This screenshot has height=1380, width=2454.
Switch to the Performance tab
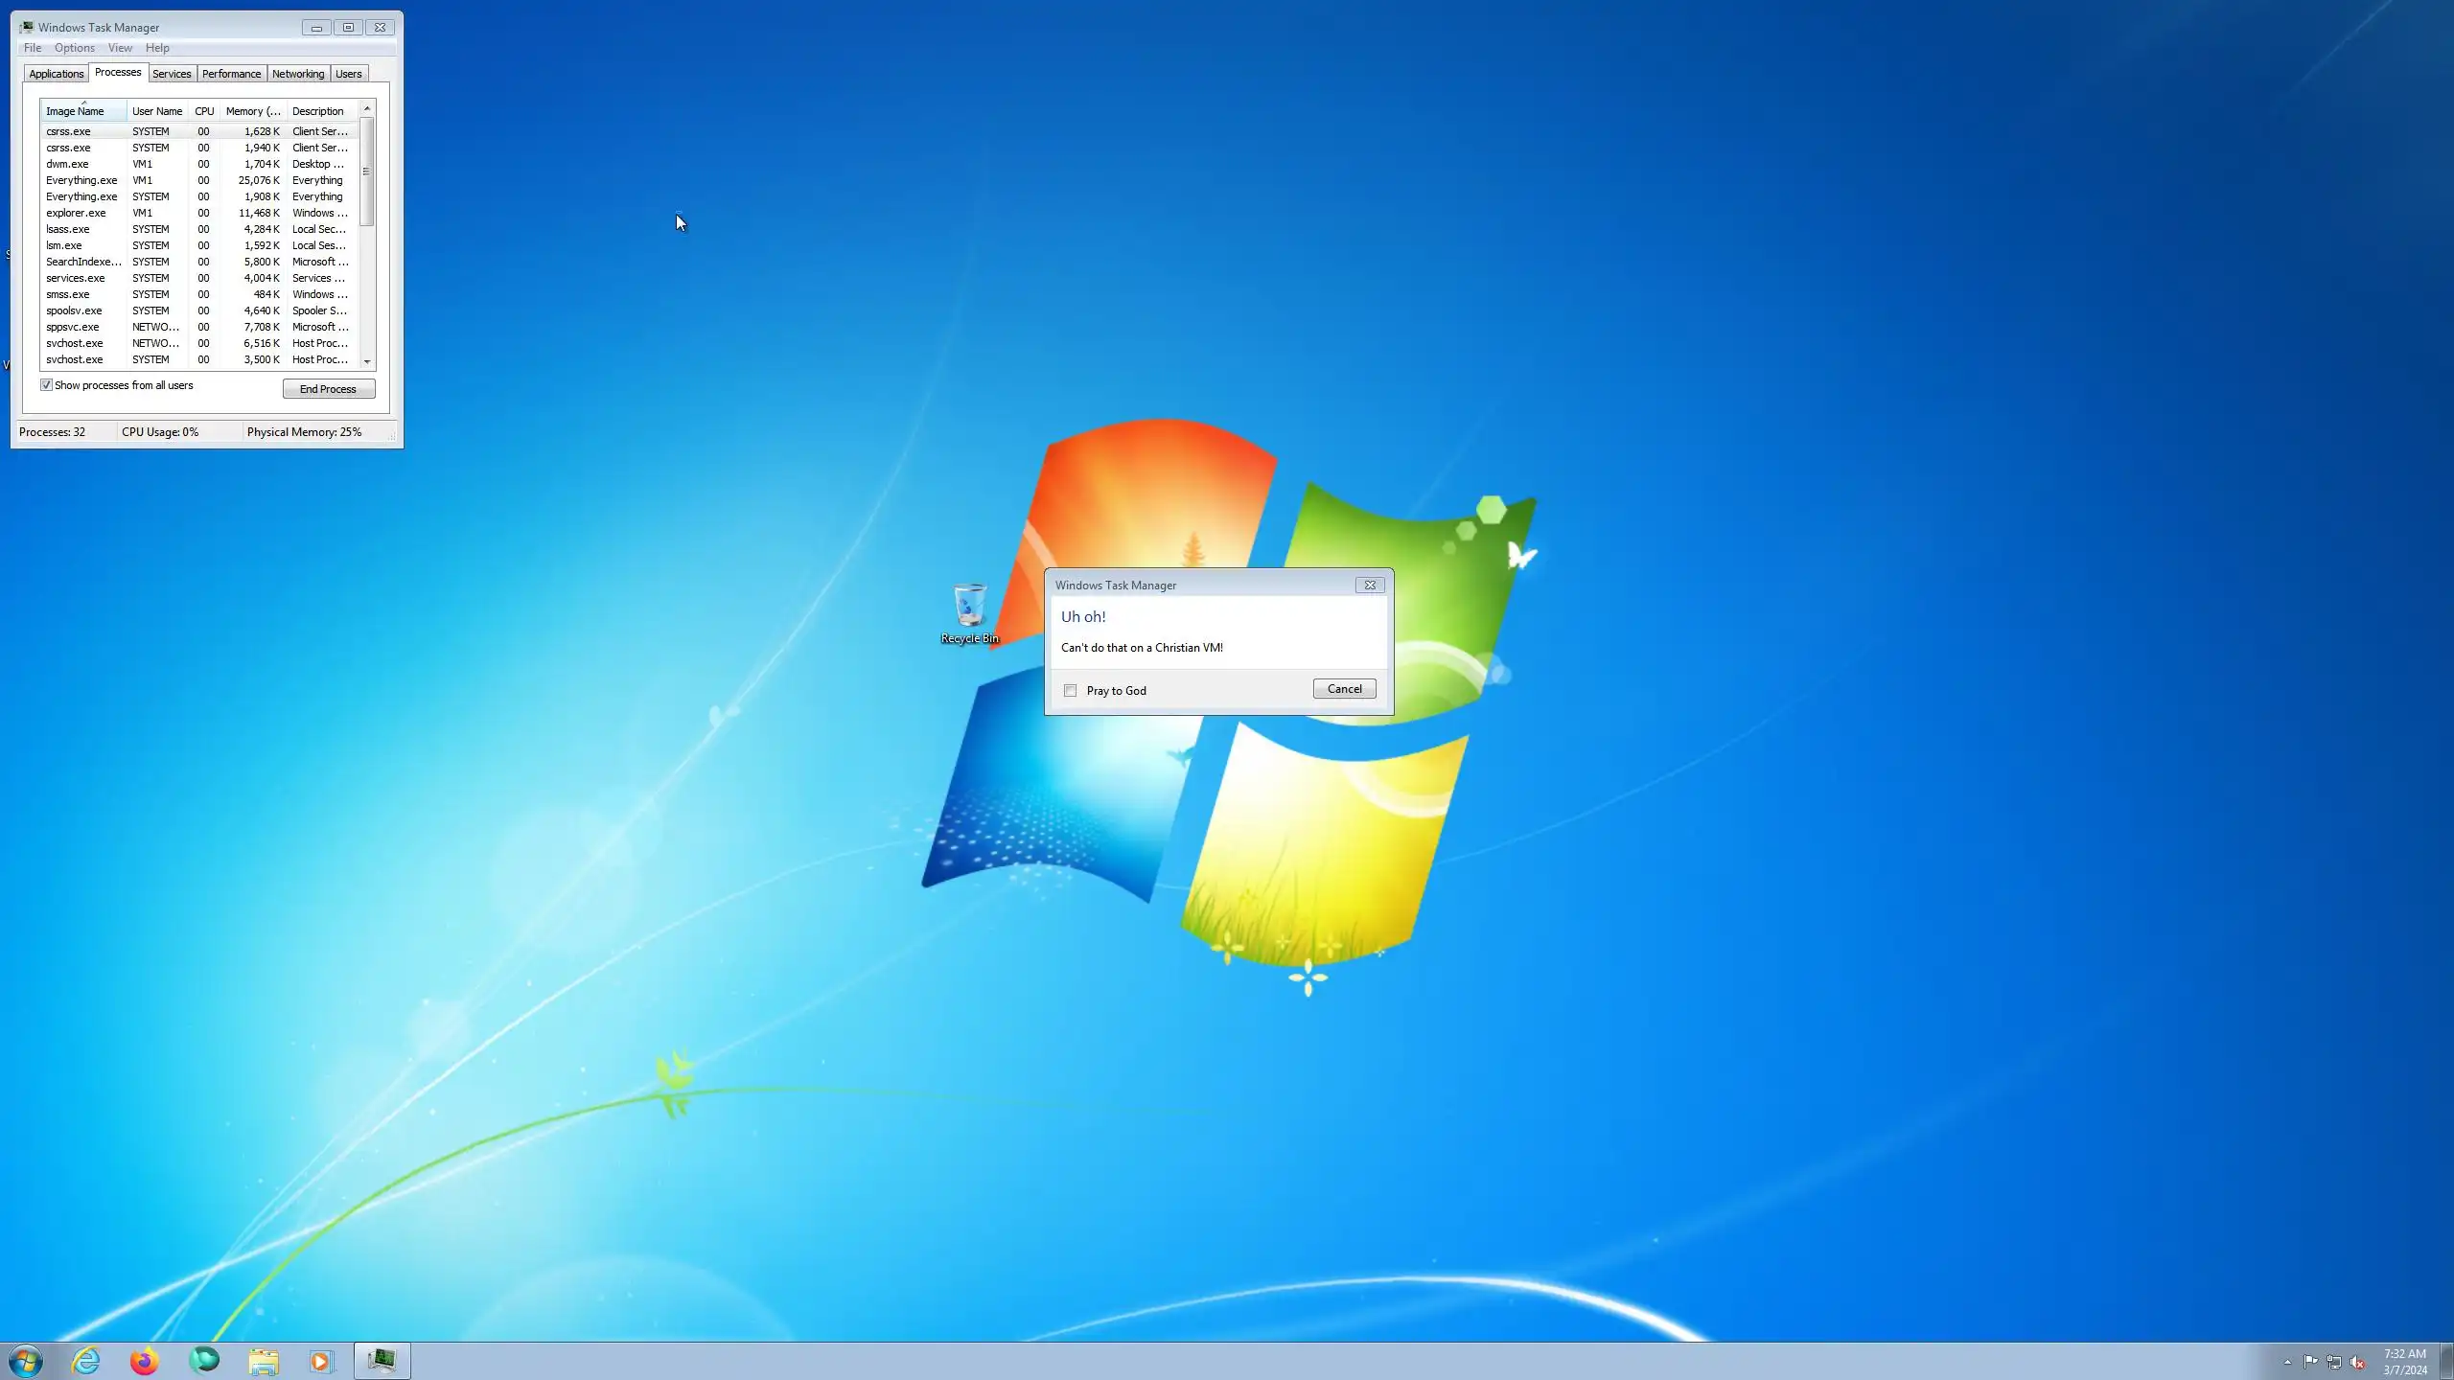[x=231, y=74]
